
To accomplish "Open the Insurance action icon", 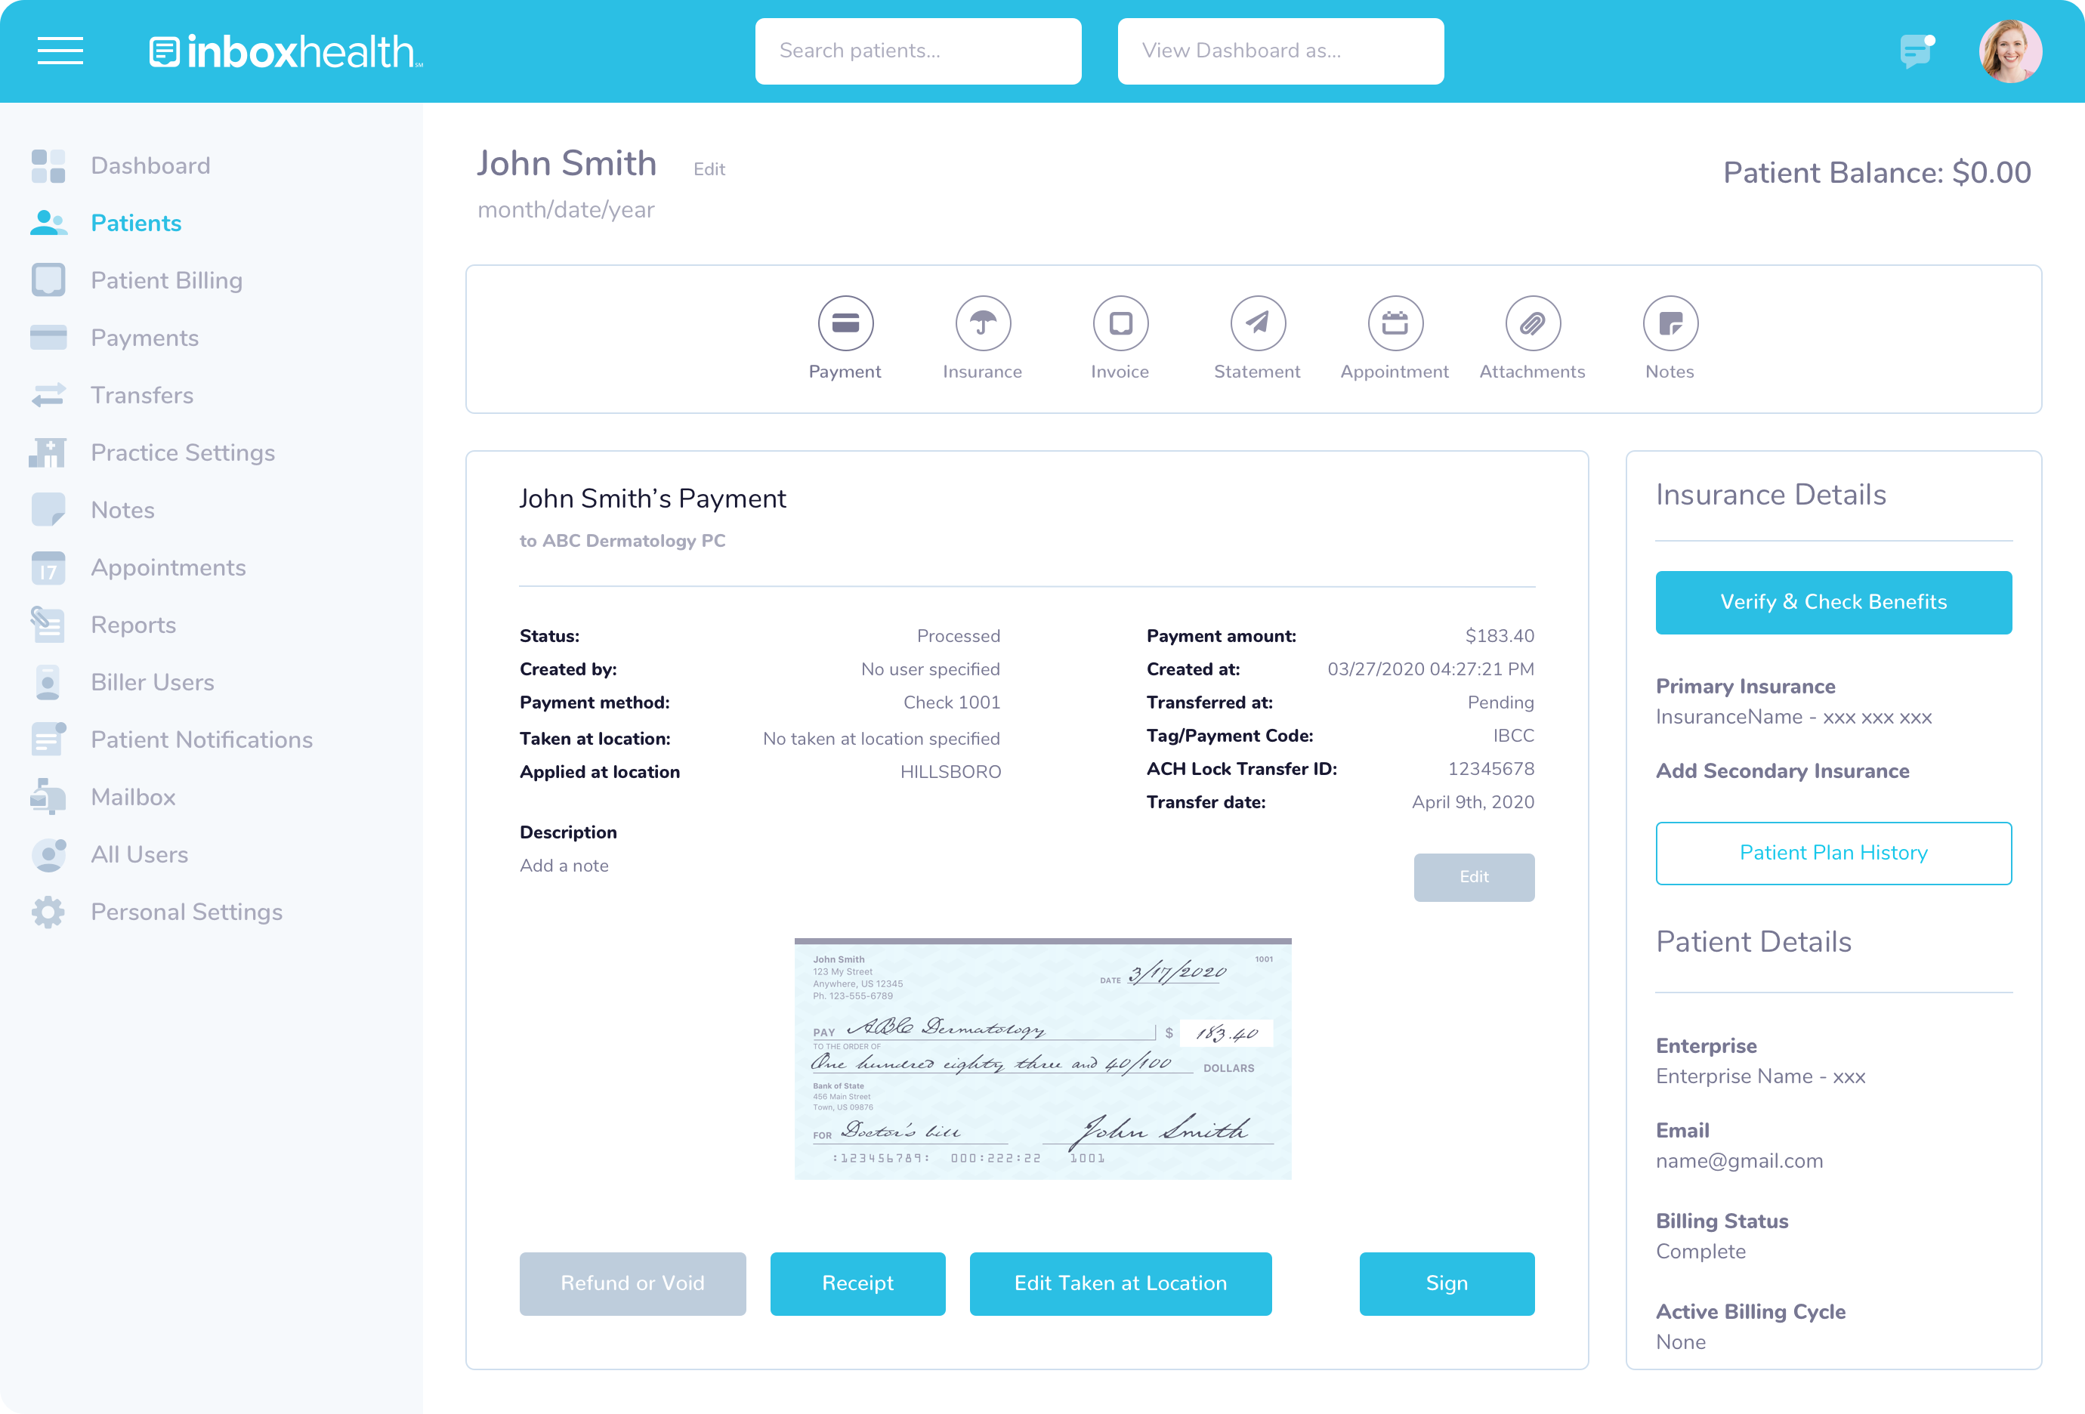I will pos(982,323).
